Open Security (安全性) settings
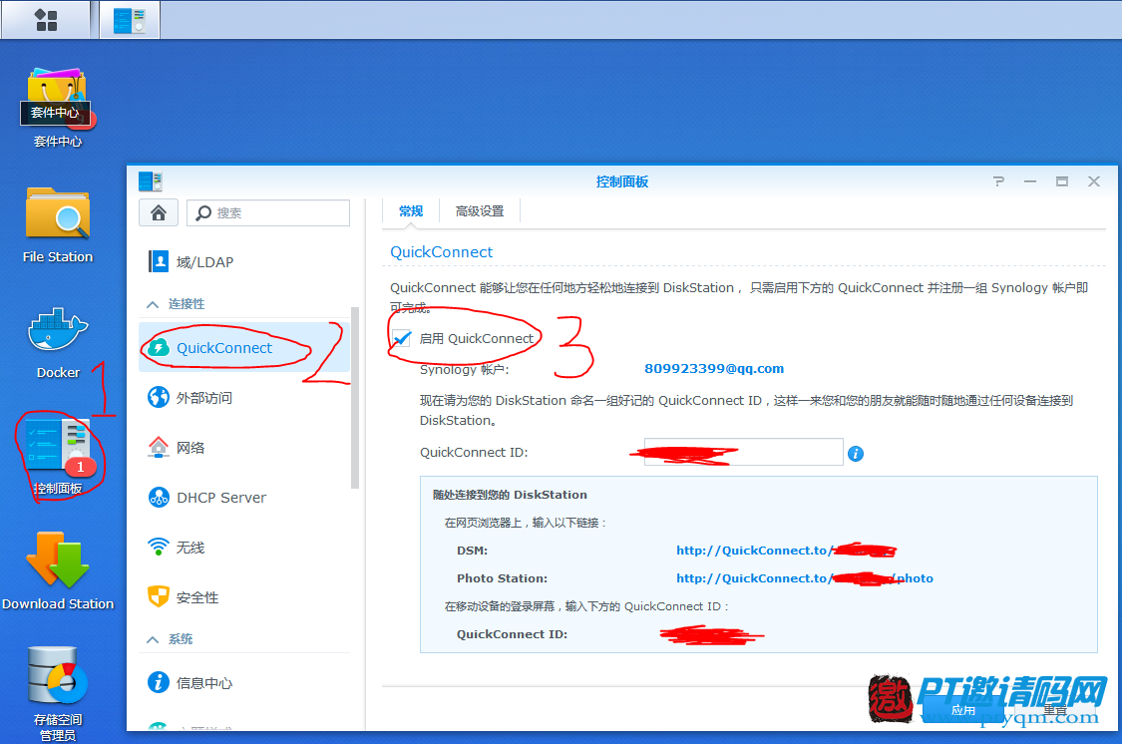 (243, 596)
